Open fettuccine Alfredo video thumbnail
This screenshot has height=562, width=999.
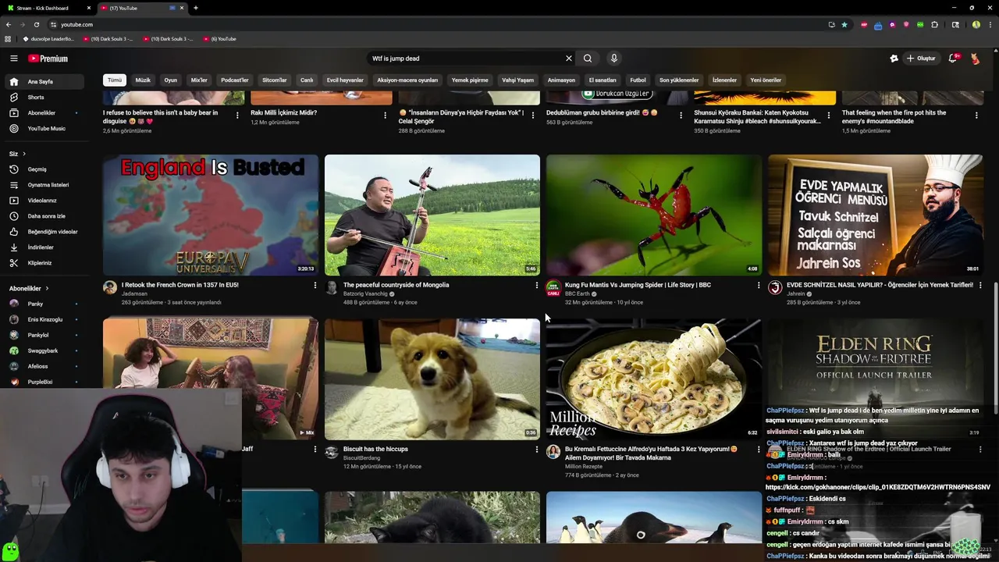654,379
